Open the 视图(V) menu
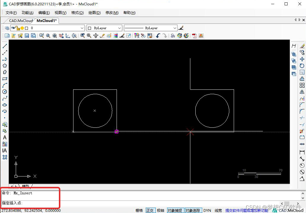306x213 pixels. coord(60,13)
